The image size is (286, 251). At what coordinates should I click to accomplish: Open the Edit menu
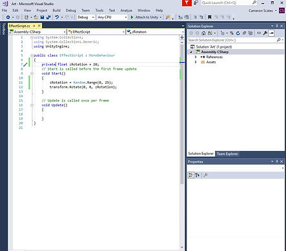(x=15, y=10)
